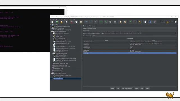180x101 pixels.
Task: Click the Up button
Action: tap(142, 88)
